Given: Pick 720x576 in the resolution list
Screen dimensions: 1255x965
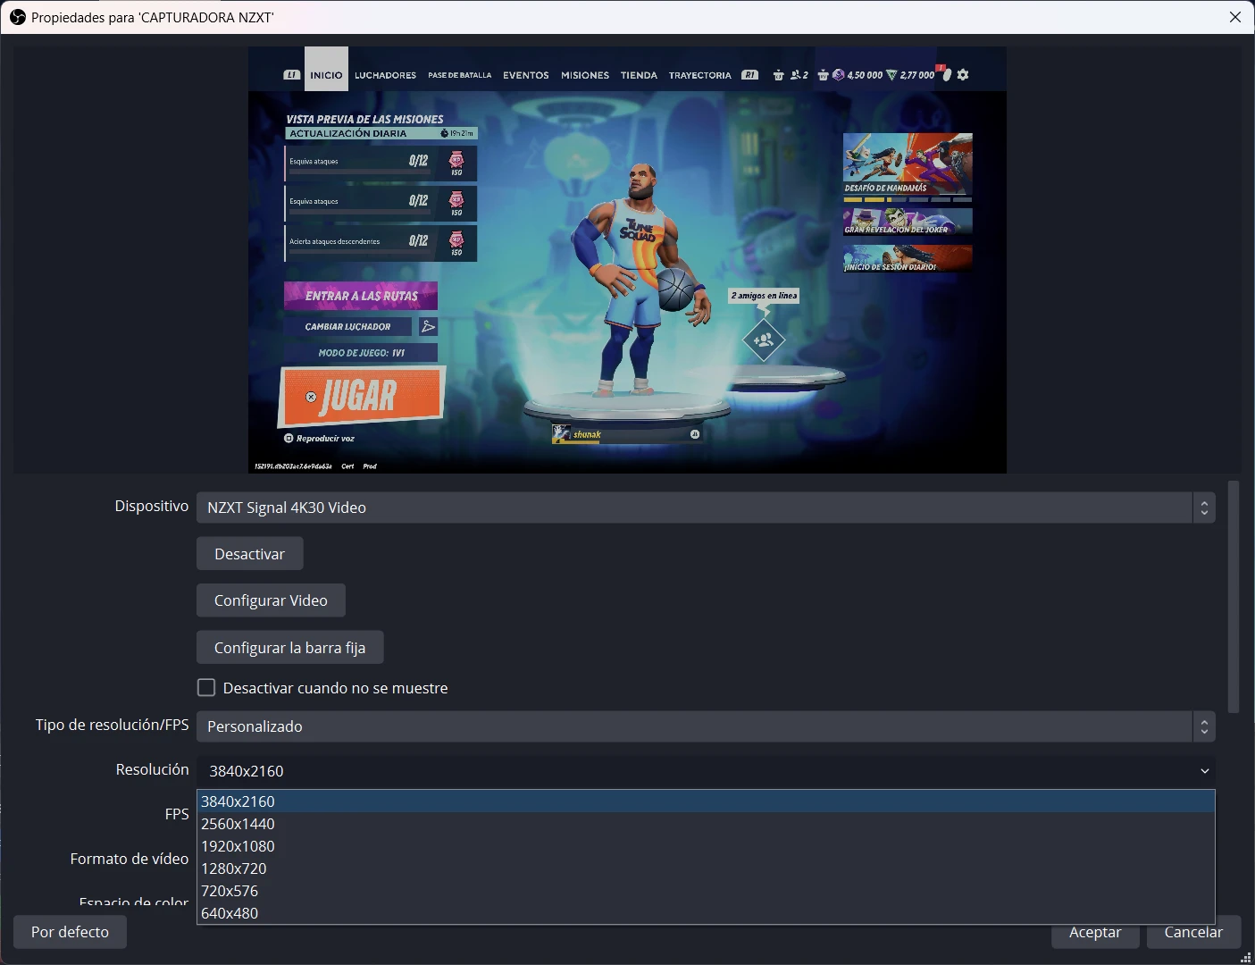Looking at the screenshot, I should [x=706, y=891].
